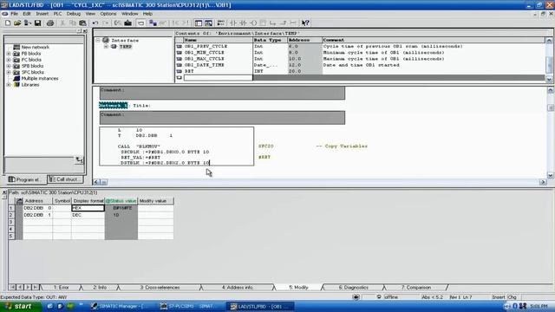Click the Windows start button
This screenshot has width=555, height=312.
[21, 306]
